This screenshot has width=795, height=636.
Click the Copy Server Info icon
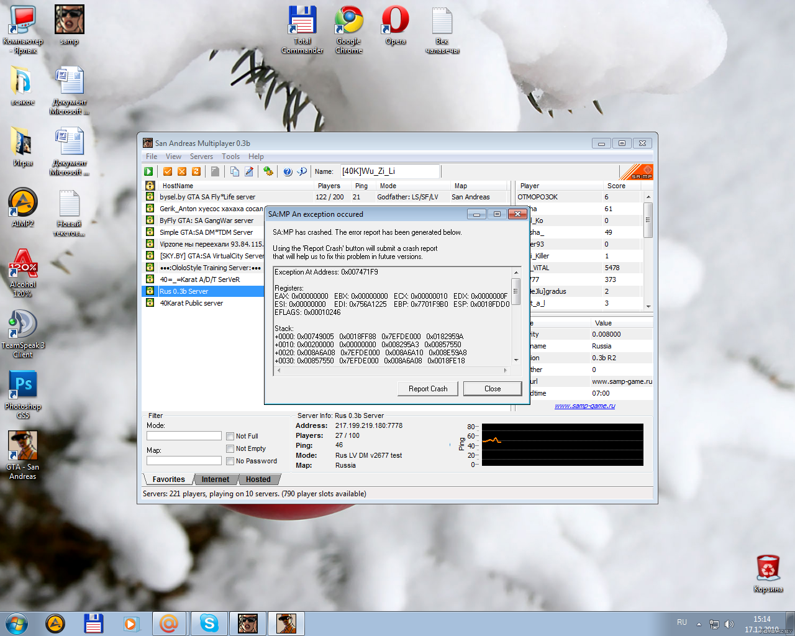pyautogui.click(x=235, y=171)
